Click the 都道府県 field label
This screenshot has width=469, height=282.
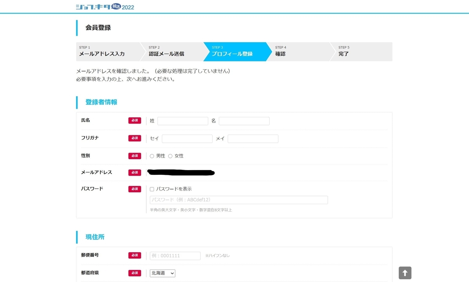point(90,273)
